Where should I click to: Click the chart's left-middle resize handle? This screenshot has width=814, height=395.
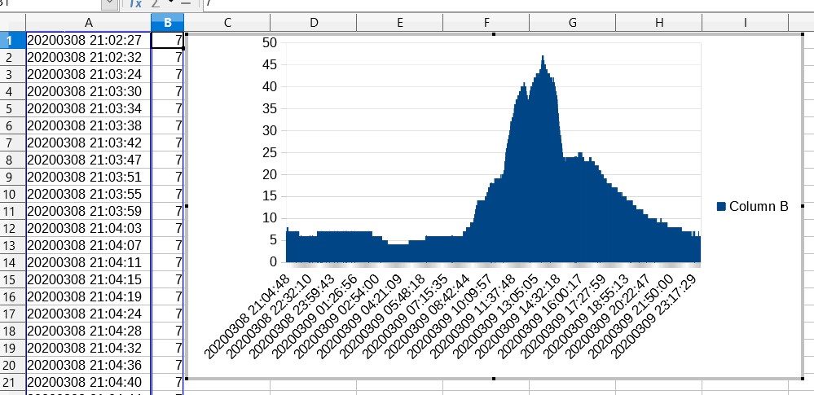tap(187, 206)
